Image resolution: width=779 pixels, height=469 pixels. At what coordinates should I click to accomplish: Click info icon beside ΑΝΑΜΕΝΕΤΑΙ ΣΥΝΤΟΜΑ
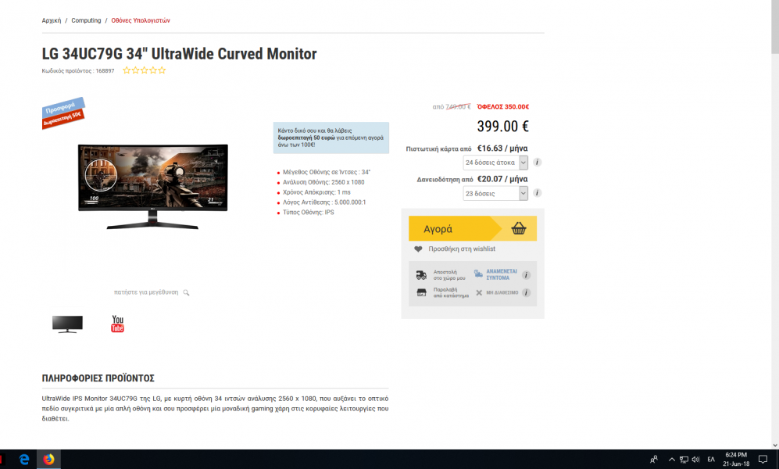pos(526,274)
